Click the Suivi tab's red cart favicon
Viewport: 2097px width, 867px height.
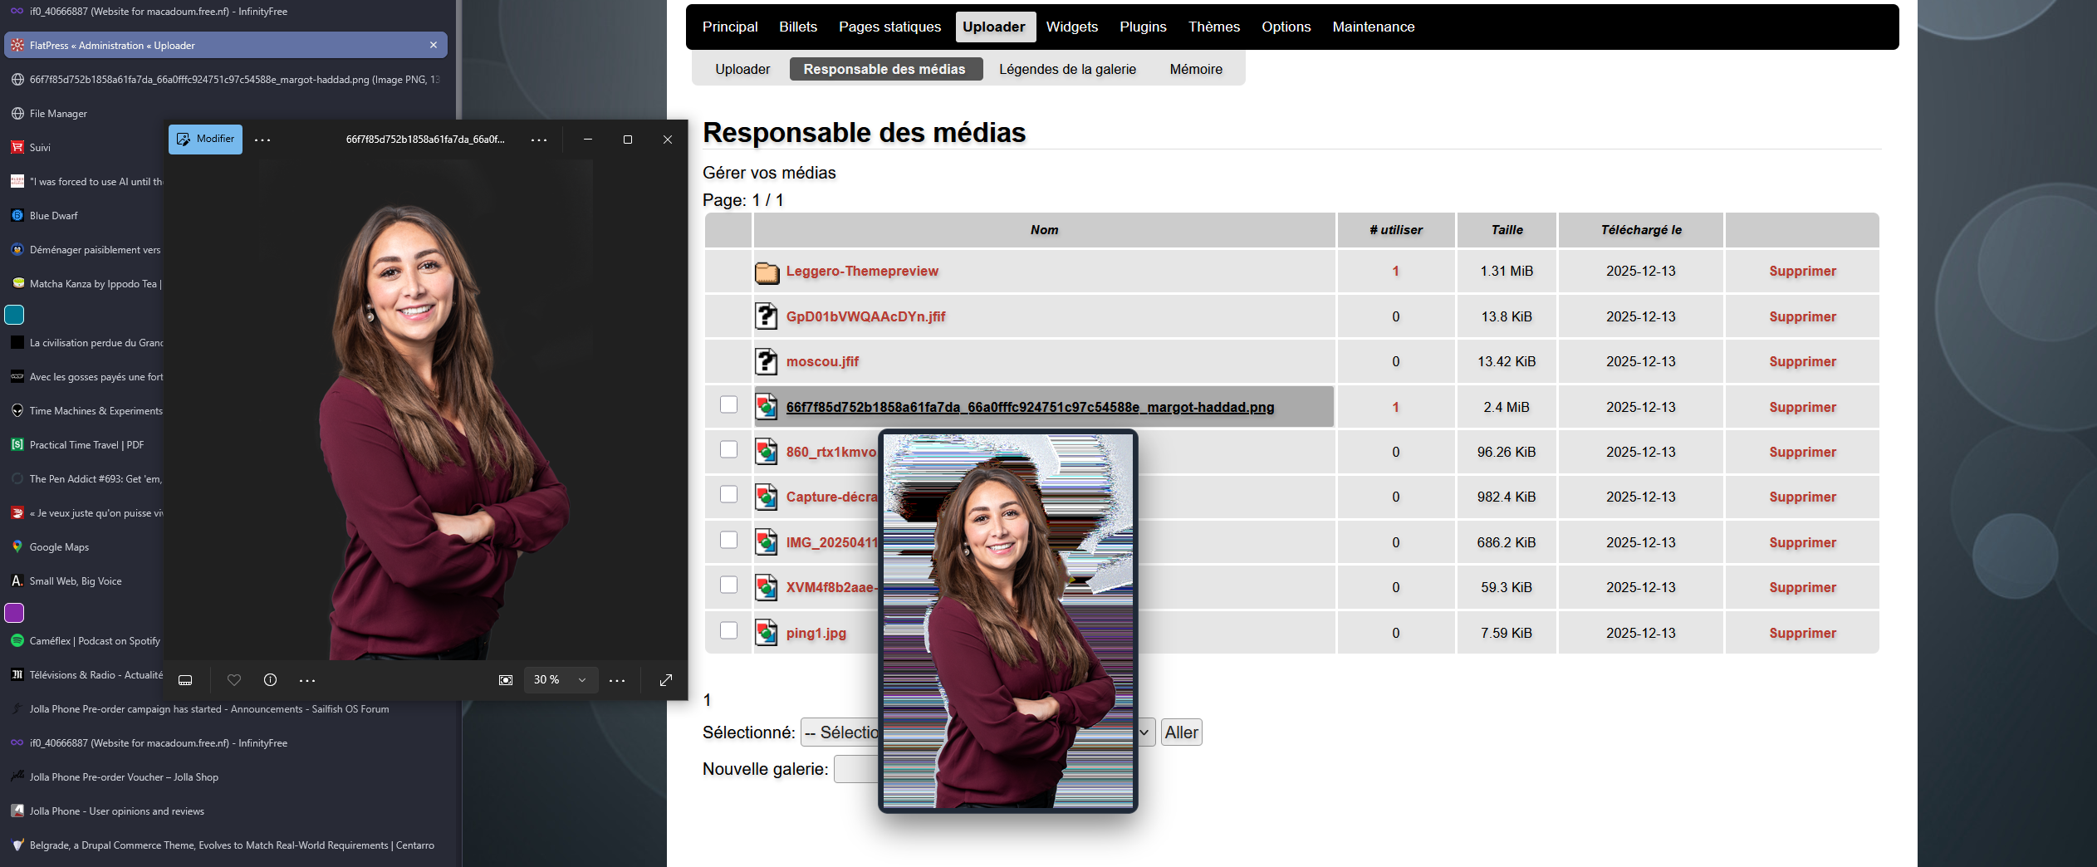pos(17,147)
